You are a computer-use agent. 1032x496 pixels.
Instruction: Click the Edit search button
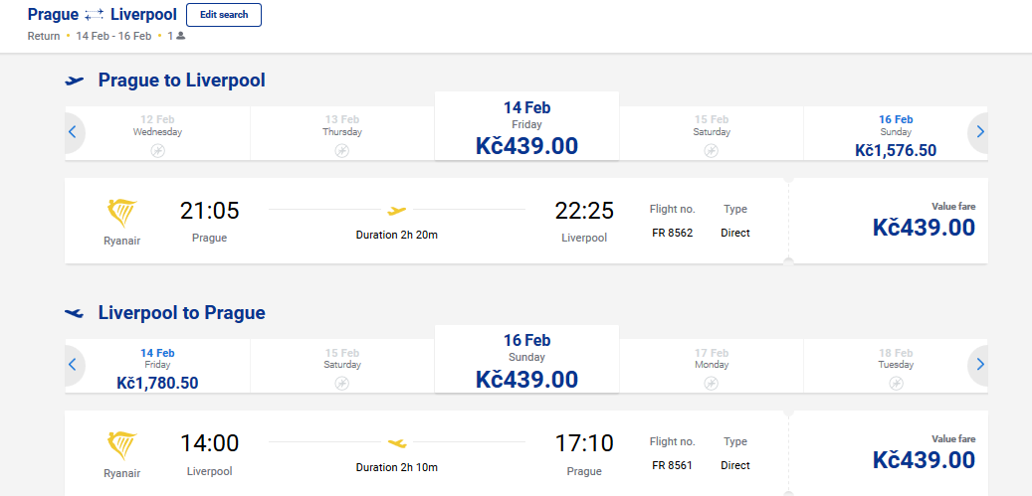(224, 15)
